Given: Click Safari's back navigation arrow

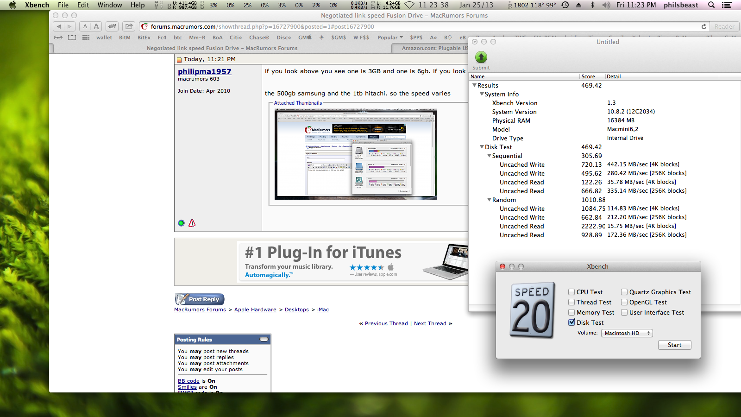Looking at the screenshot, I should [59, 26].
